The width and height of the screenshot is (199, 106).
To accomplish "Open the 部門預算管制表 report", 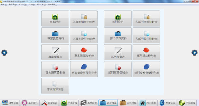I will pos(118,69).
